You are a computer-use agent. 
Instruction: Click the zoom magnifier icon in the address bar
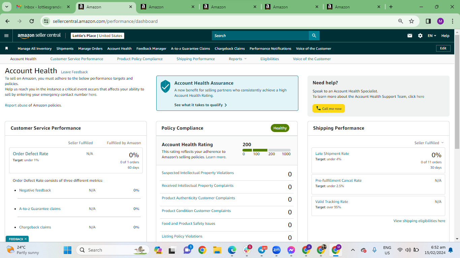tap(401, 21)
